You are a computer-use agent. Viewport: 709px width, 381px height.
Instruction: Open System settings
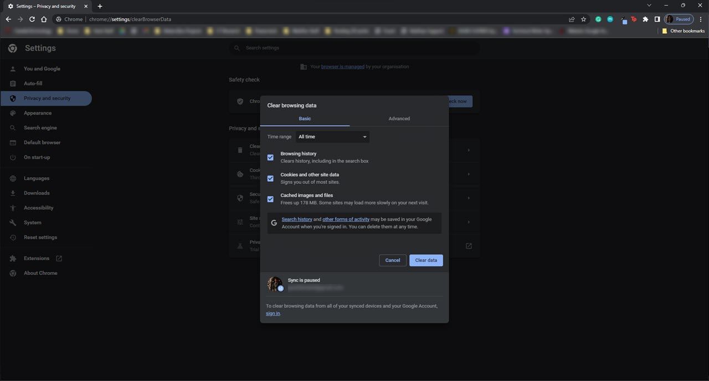[33, 223]
